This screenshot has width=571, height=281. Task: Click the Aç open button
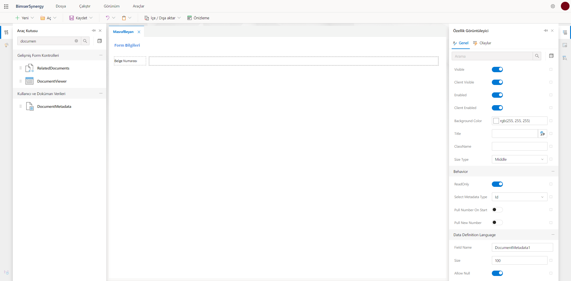tap(46, 18)
